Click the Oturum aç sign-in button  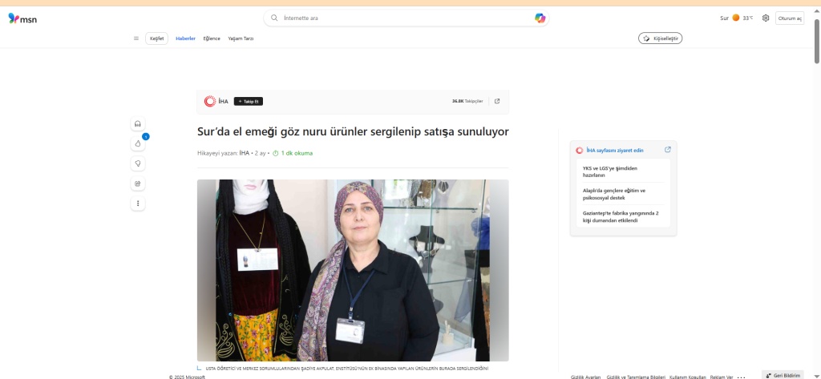coord(789,18)
